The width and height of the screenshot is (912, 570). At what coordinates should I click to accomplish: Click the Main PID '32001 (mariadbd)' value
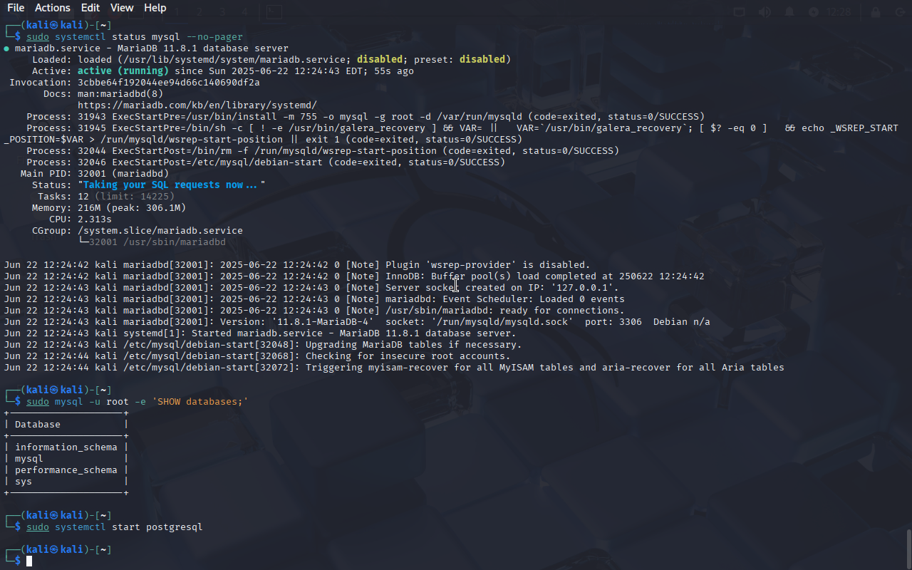[x=123, y=174]
